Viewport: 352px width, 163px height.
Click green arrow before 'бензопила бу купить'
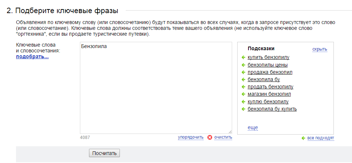point(243,109)
